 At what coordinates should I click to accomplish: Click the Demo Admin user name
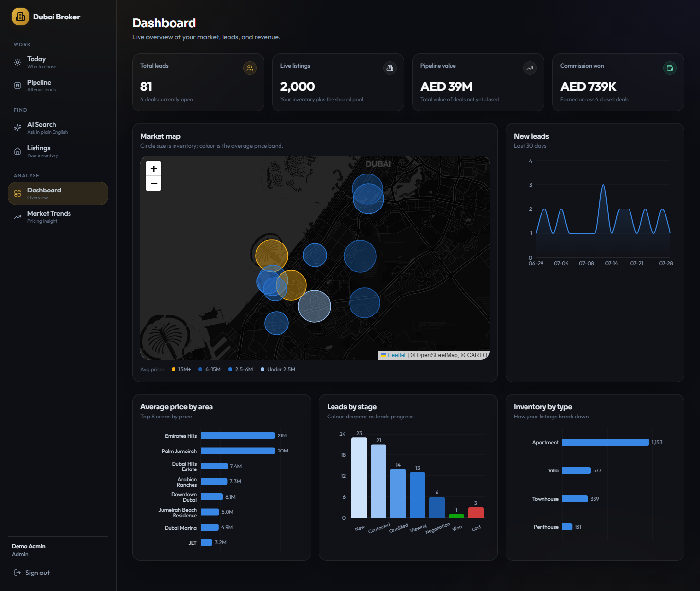29,546
